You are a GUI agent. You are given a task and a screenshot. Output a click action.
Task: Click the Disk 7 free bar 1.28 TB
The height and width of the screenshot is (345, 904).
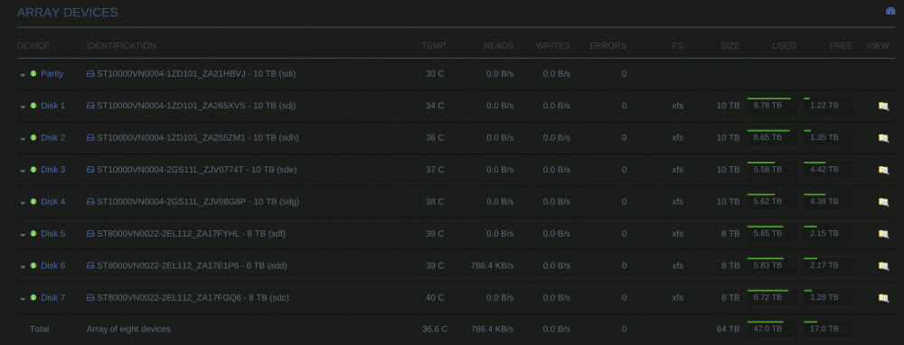pyautogui.click(x=828, y=297)
